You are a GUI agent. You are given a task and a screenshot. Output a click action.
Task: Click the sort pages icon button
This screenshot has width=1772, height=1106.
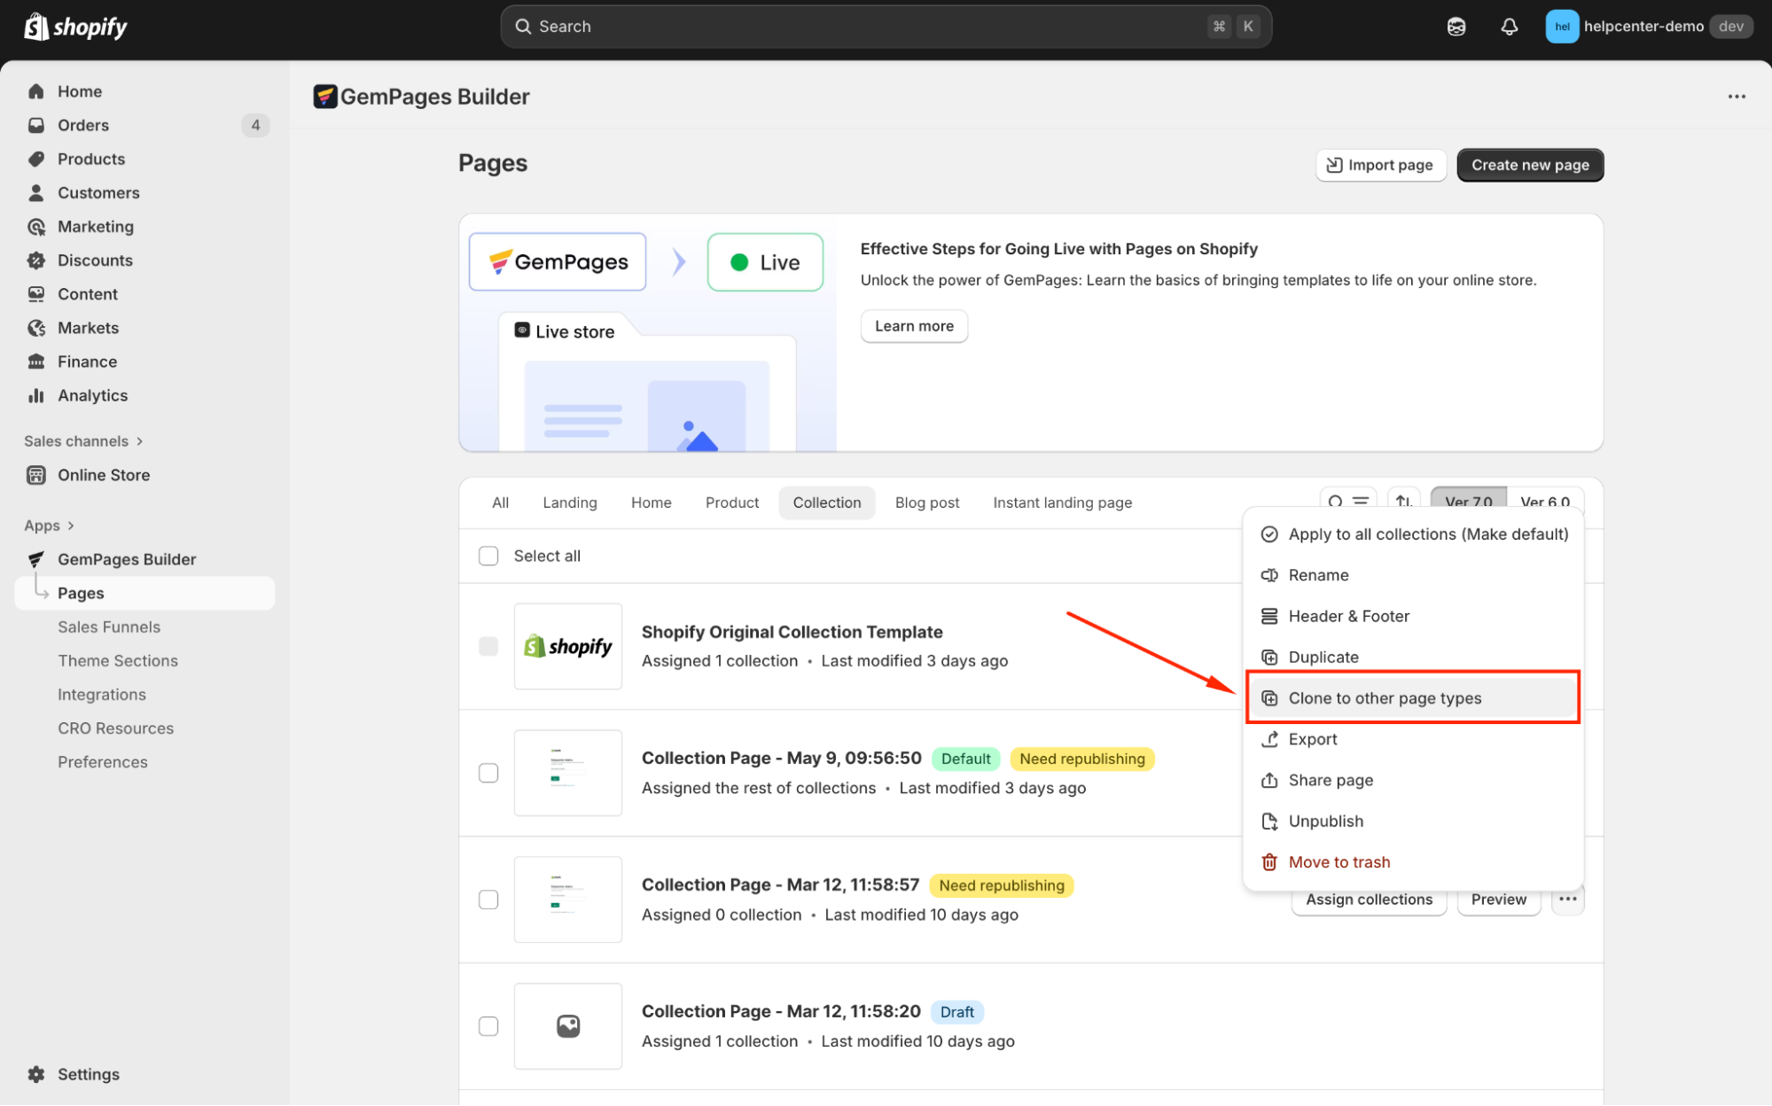(x=1403, y=501)
